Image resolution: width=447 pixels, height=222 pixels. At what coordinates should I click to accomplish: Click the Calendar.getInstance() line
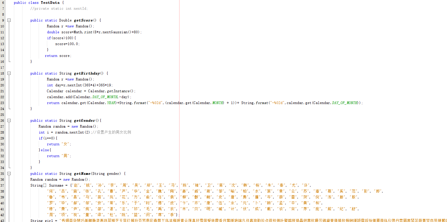[91, 91]
